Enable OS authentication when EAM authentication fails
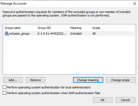The width and height of the screenshot is (139, 106). coord(4,93)
